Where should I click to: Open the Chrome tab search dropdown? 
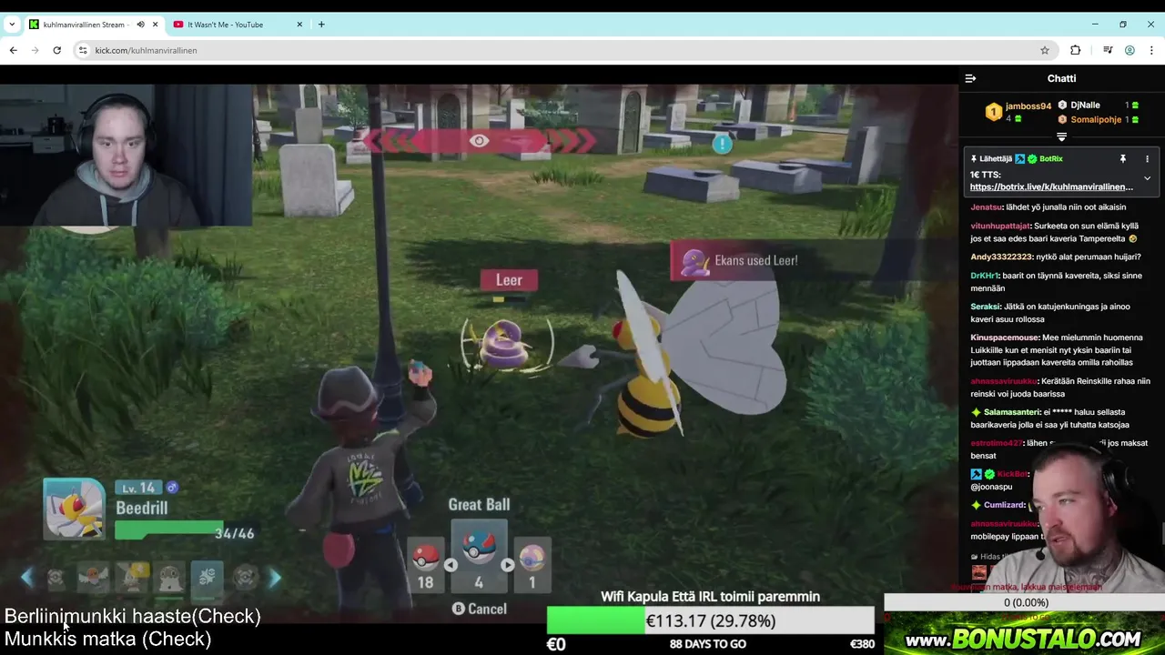click(x=12, y=25)
